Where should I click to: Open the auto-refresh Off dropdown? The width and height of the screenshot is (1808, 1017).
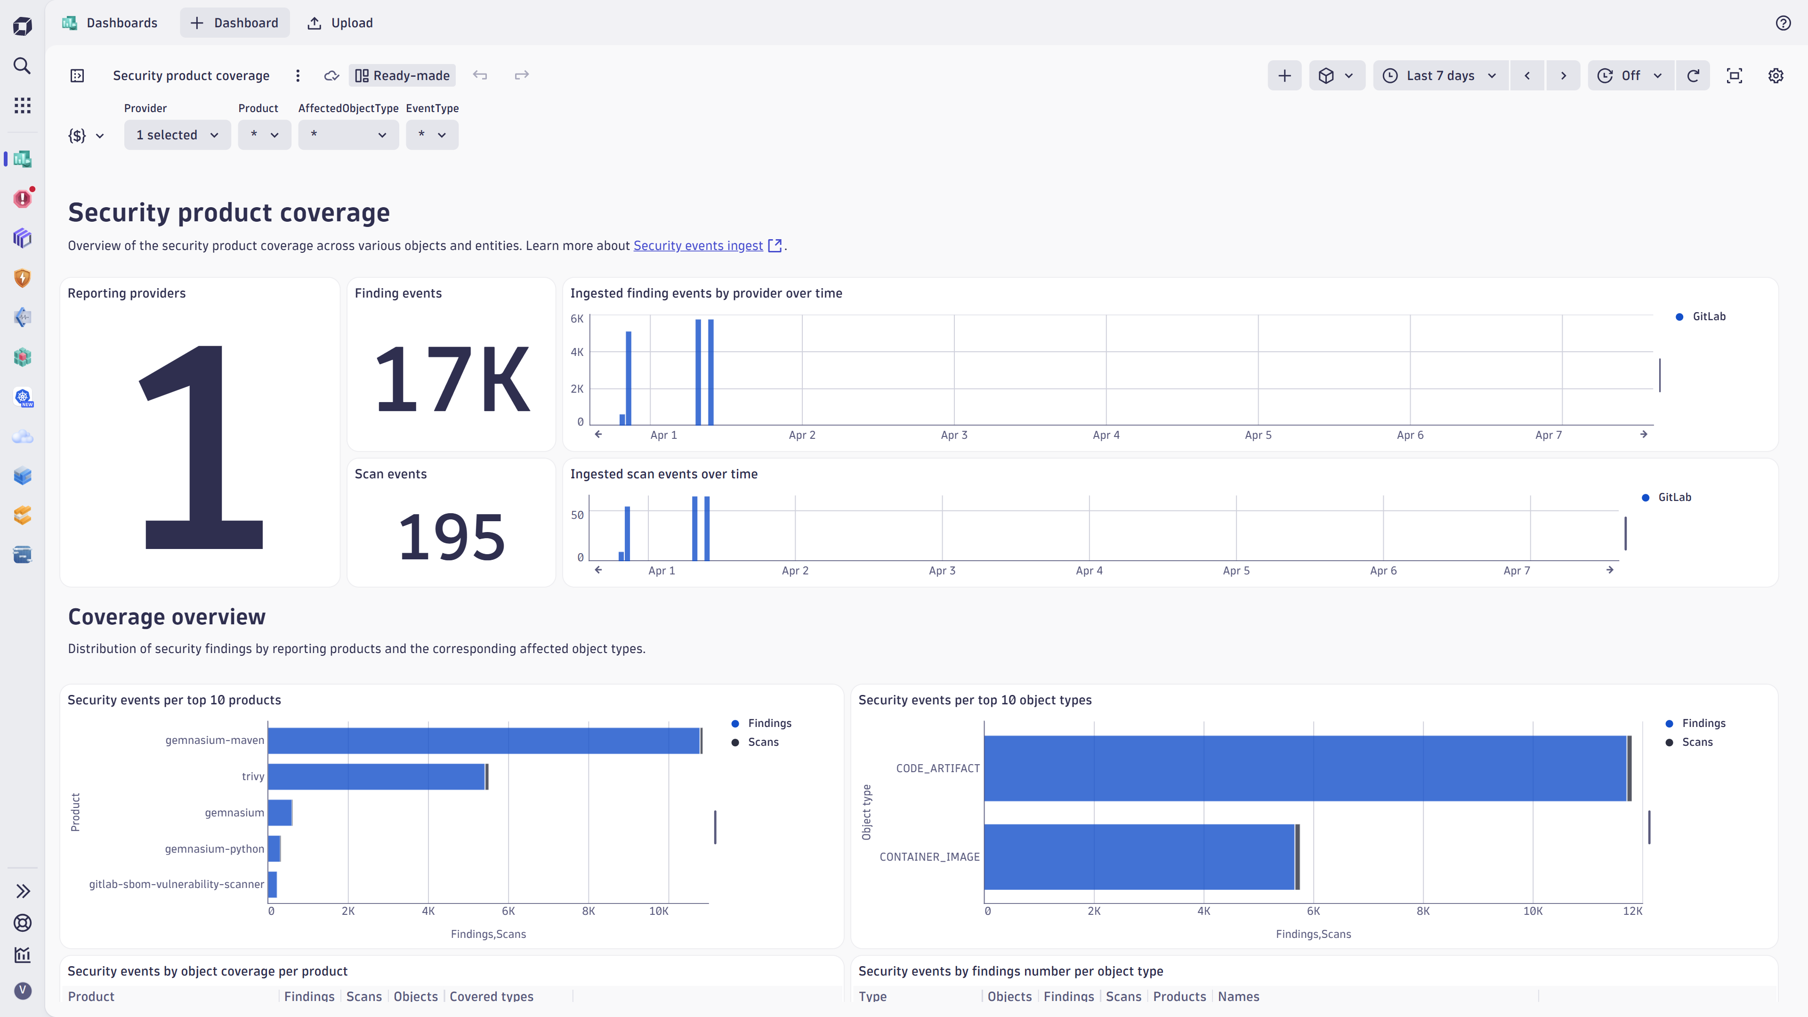[1631, 76]
